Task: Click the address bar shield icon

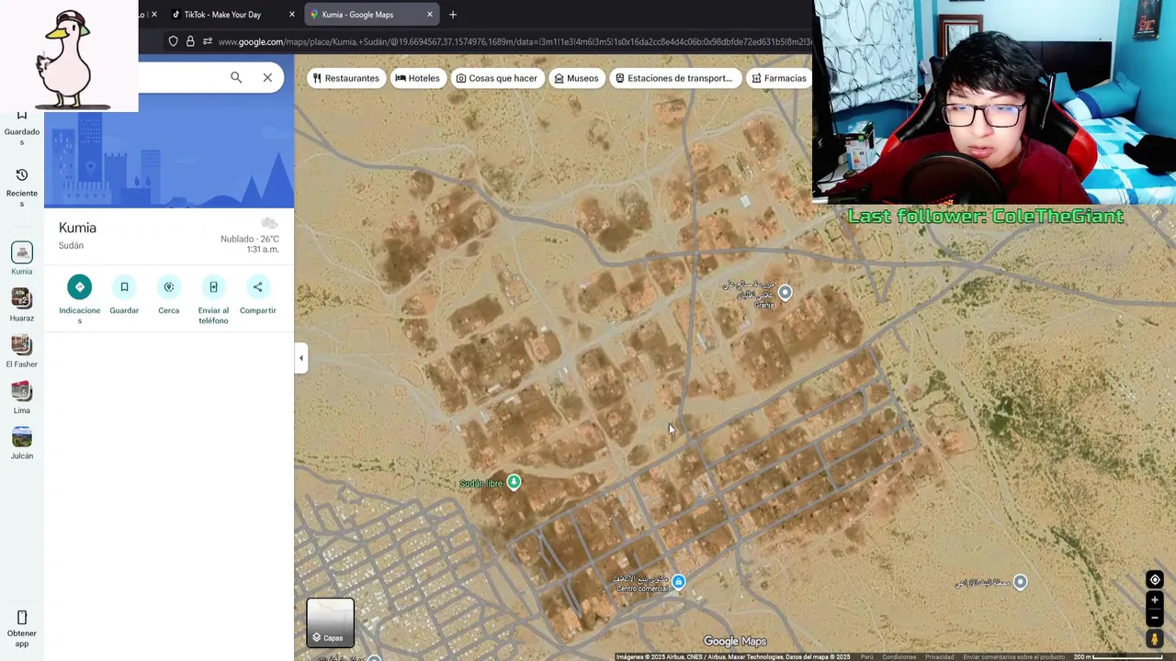Action: (x=173, y=41)
